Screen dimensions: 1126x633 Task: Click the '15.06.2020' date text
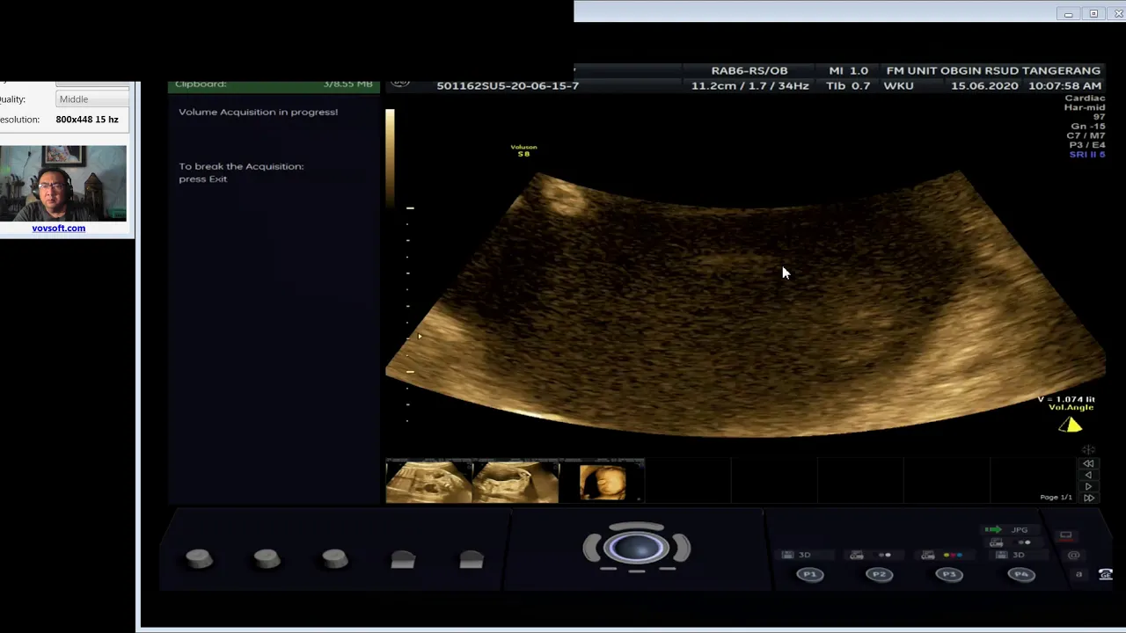[x=984, y=85]
